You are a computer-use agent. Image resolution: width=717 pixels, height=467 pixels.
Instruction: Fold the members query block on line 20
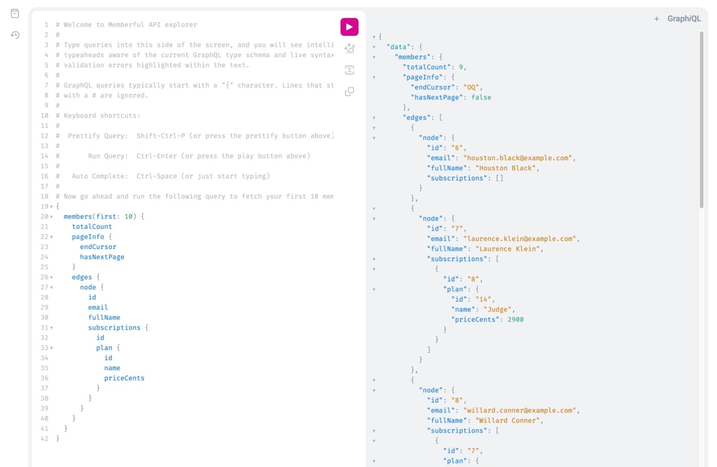(52, 216)
